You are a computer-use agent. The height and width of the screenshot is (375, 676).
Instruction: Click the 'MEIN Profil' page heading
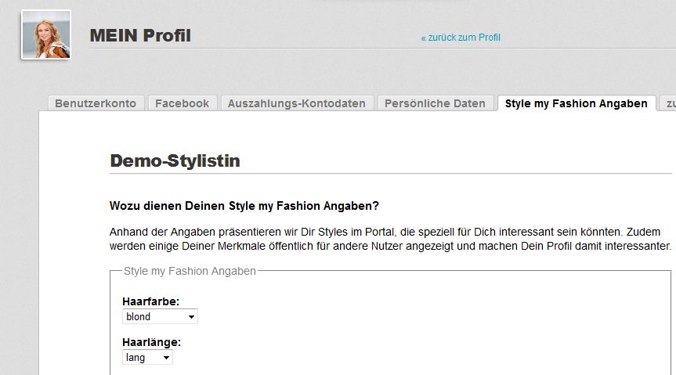click(x=140, y=35)
